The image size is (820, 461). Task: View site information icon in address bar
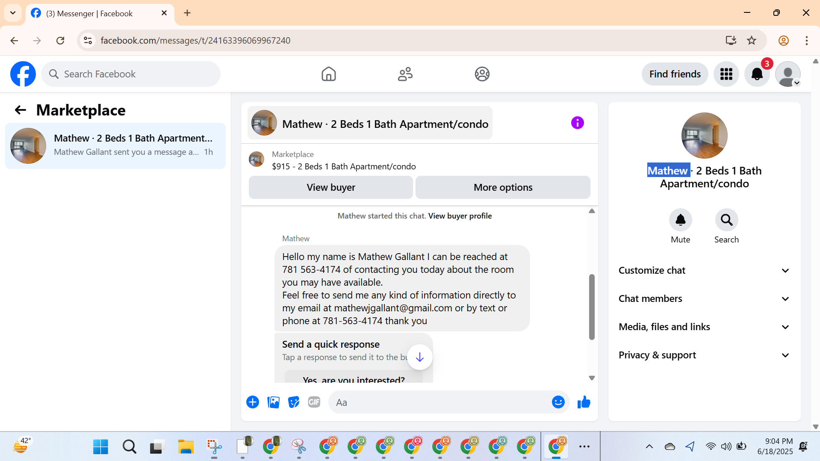88,40
